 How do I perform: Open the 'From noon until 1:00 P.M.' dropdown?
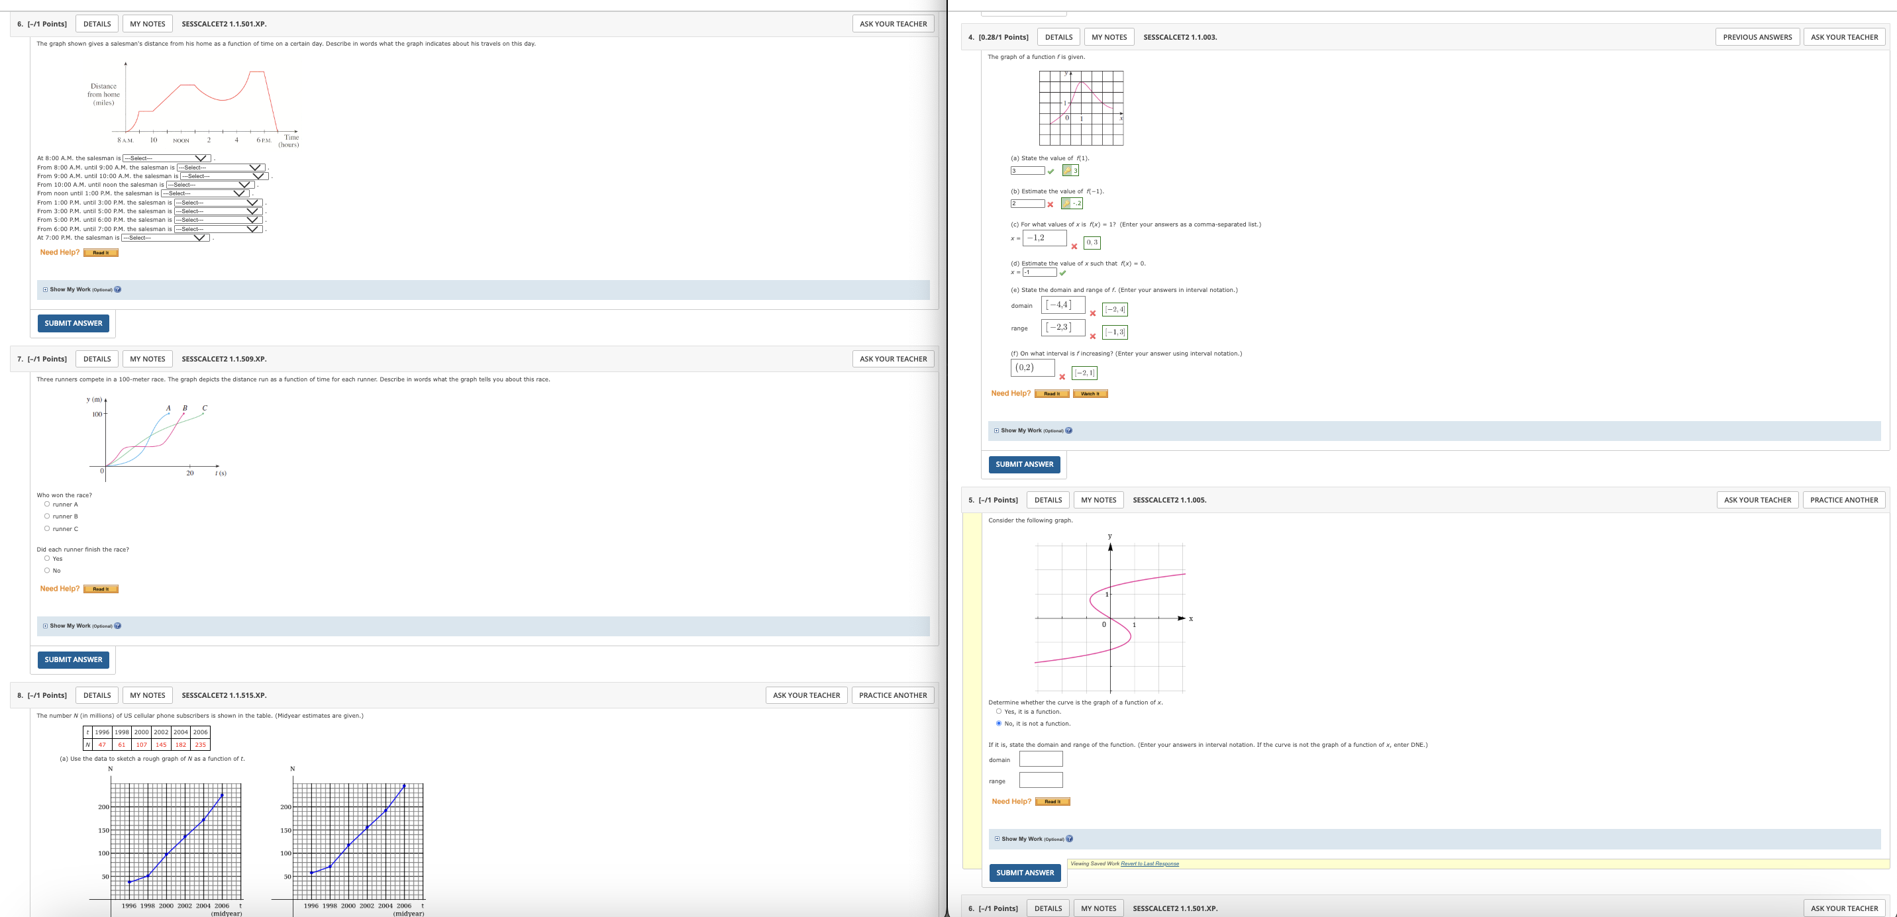coord(205,193)
